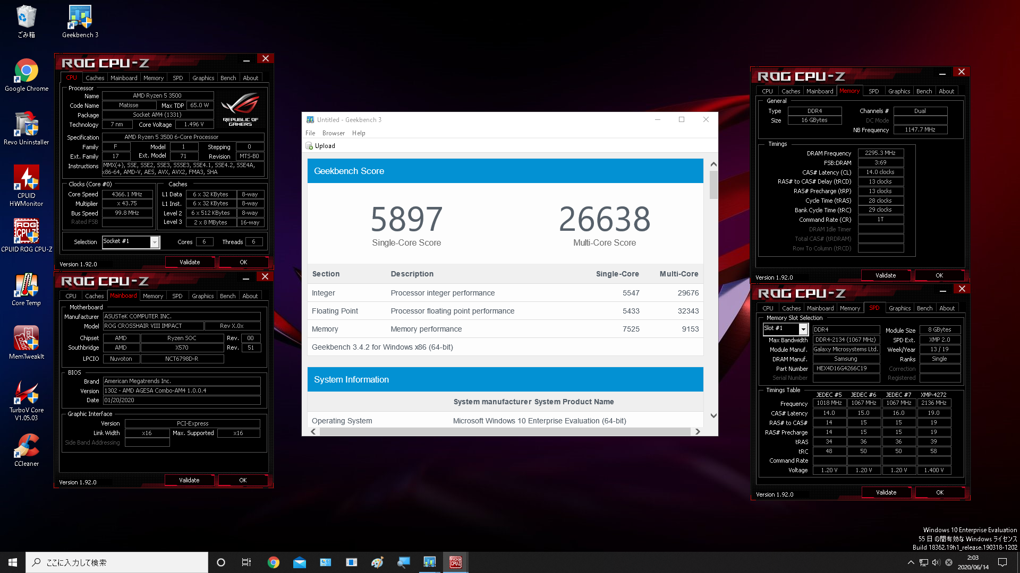Image resolution: width=1020 pixels, height=573 pixels.
Task: Click the Part Number field 'HEX4D16G4266C19'
Action: click(x=846, y=368)
